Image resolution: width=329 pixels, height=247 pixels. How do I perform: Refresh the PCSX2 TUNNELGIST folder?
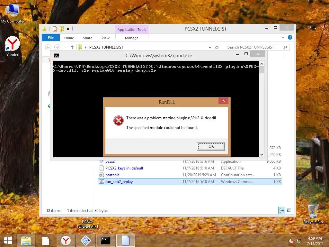coord(217,47)
